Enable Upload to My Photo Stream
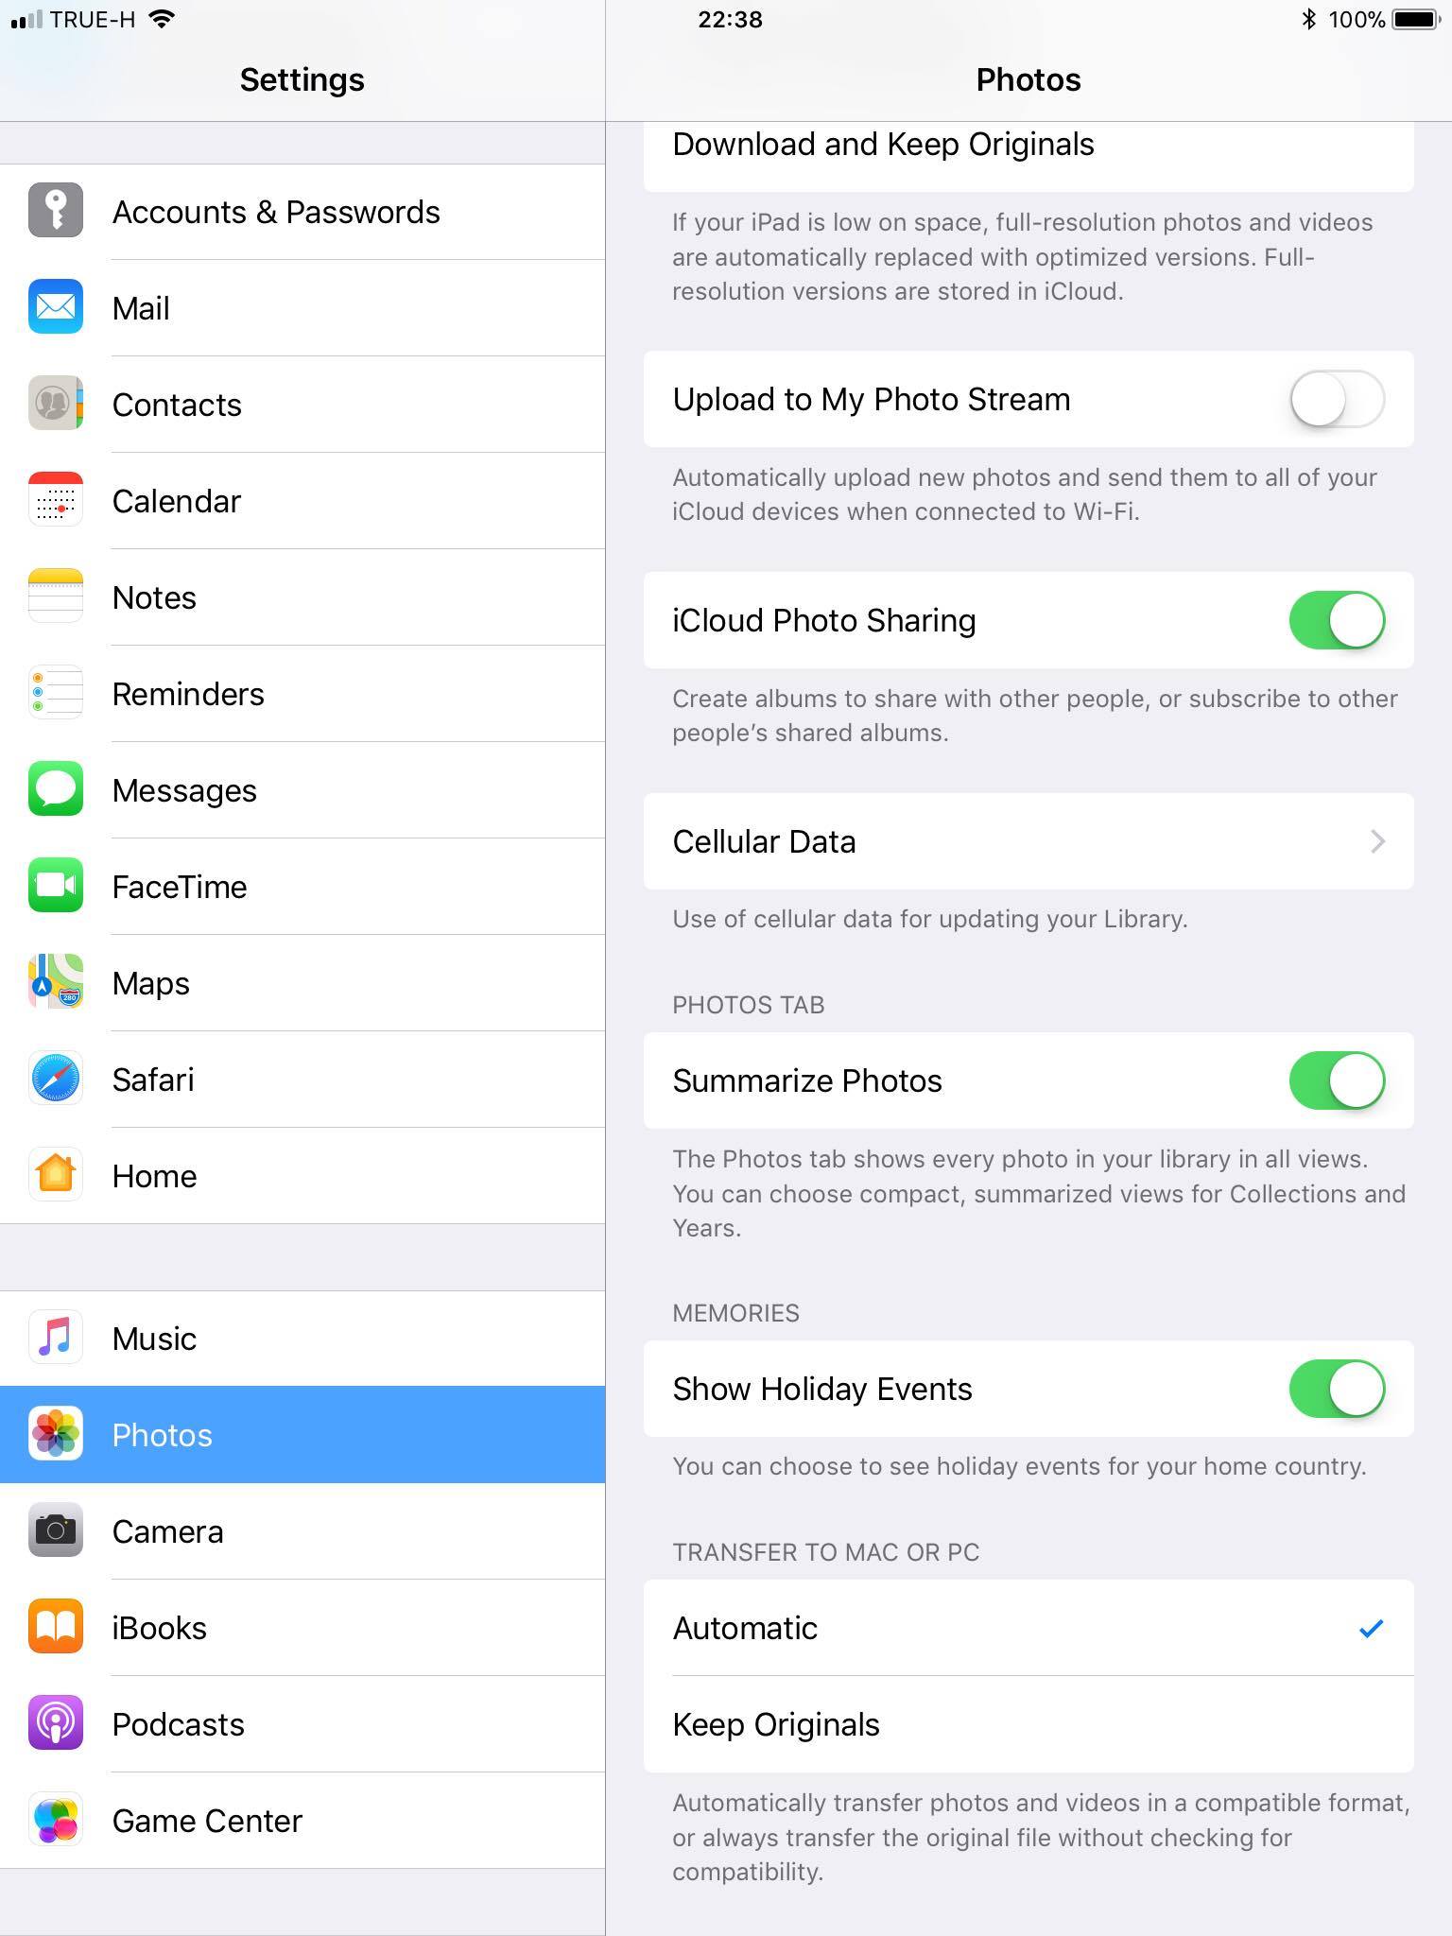The width and height of the screenshot is (1452, 1936). point(1337,399)
